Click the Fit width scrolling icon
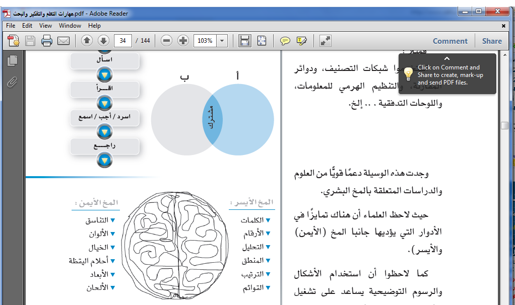This screenshot has width=515, height=305. (x=245, y=41)
